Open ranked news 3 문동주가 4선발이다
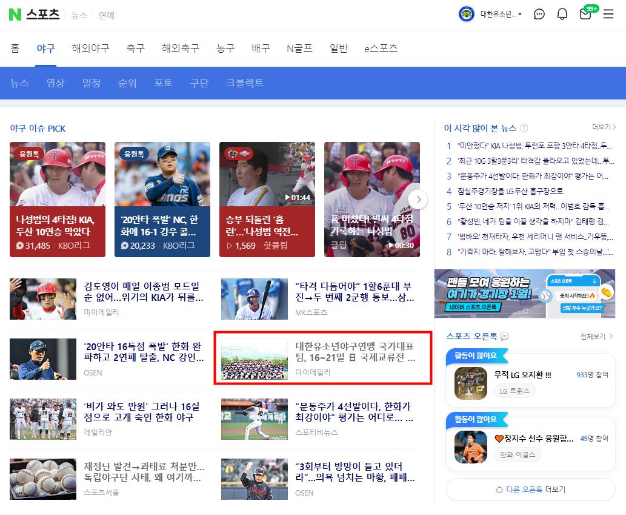The width and height of the screenshot is (626, 515). (x=533, y=176)
